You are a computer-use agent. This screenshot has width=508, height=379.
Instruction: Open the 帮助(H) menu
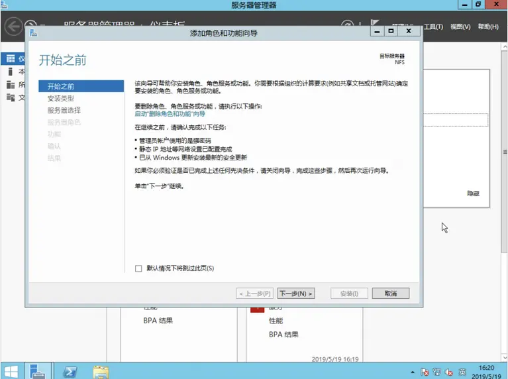[488, 27]
